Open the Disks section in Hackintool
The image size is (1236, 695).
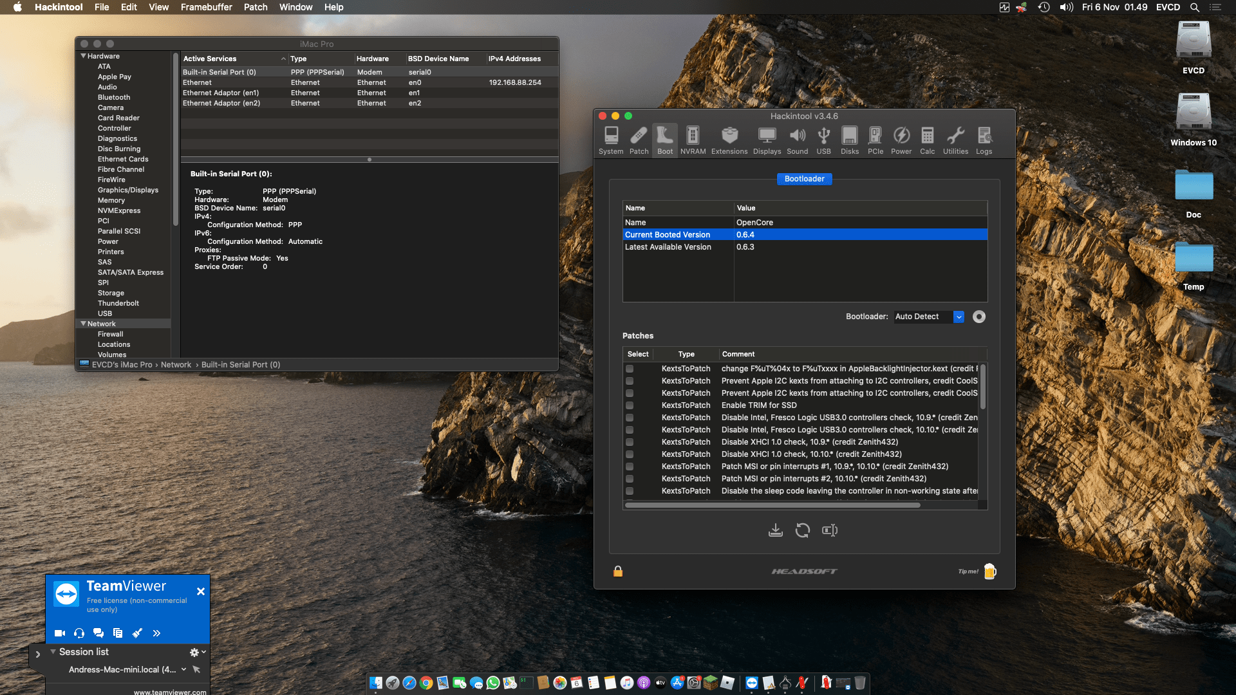pos(850,140)
